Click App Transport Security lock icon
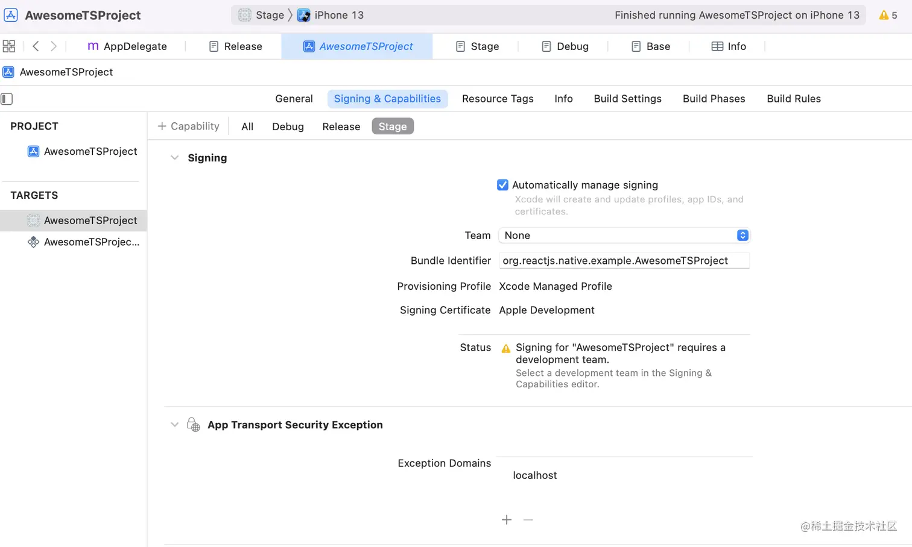The height and width of the screenshot is (547, 912). tap(193, 425)
